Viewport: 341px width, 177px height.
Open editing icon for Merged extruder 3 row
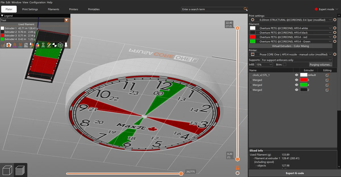click(x=327, y=80)
